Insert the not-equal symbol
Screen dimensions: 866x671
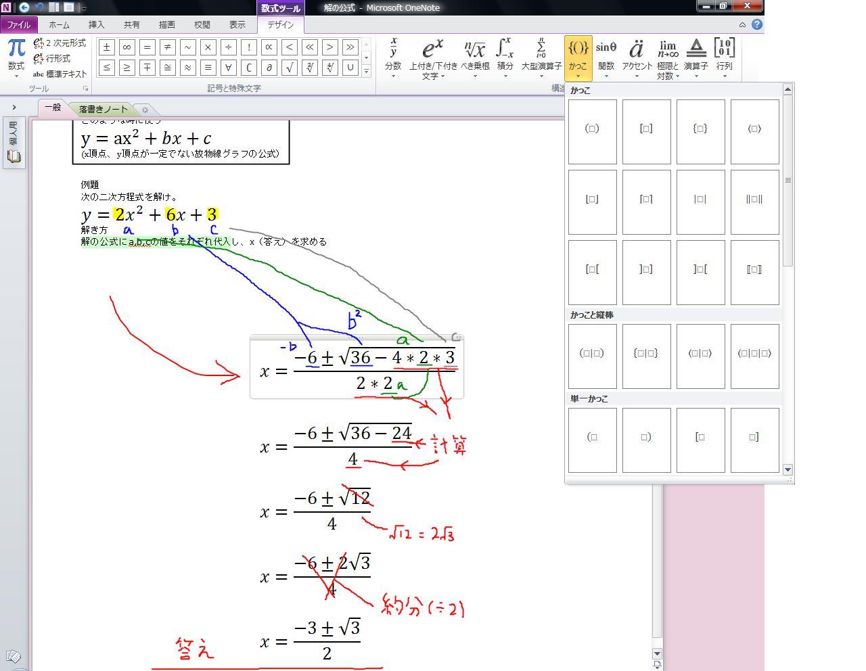167,47
